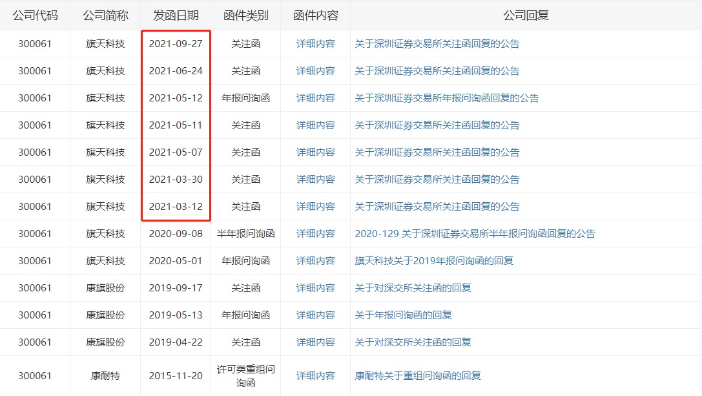Image resolution: width=702 pixels, height=396 pixels.
Task: Click the 公司代码 column header
Action: [x=36, y=14]
